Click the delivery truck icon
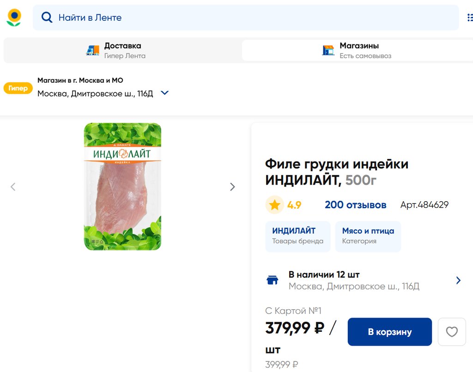 click(93, 50)
